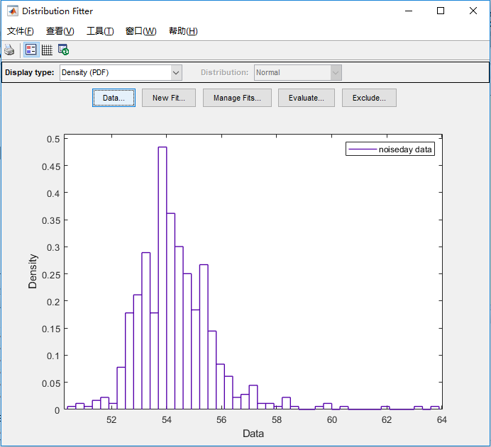Image resolution: width=491 pixels, height=447 pixels.
Task: Open the Distribution Normal dropdown
Action: coord(297,72)
